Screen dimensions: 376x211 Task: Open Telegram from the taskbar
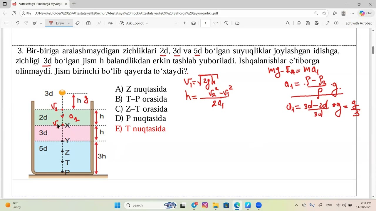pos(194,205)
